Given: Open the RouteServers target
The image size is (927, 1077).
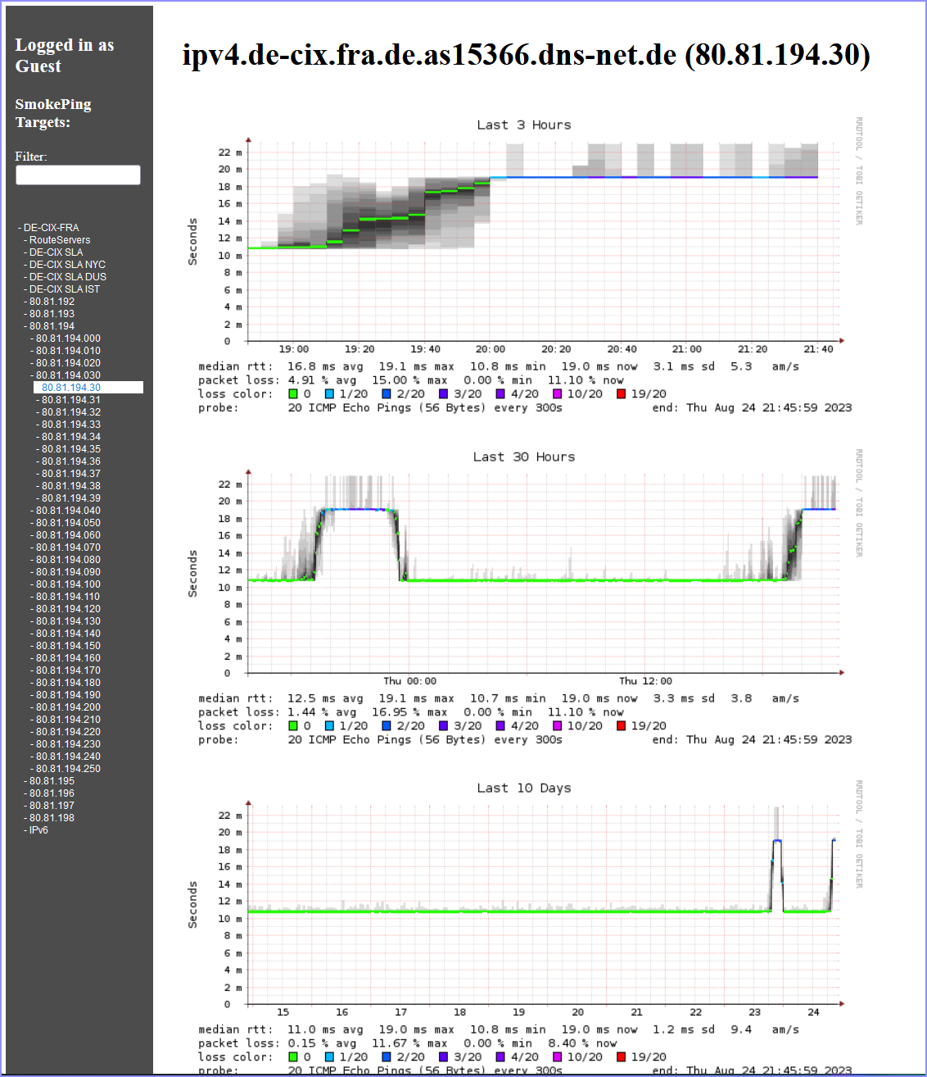Looking at the screenshot, I should (x=60, y=240).
